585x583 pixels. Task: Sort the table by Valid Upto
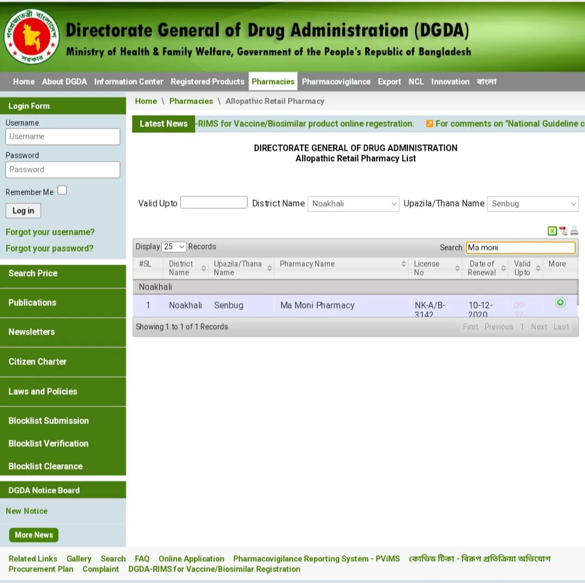coord(538,268)
